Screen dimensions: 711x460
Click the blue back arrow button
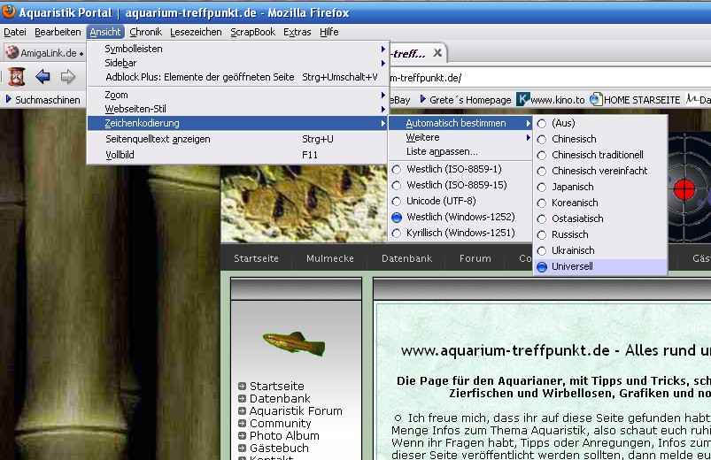42,77
